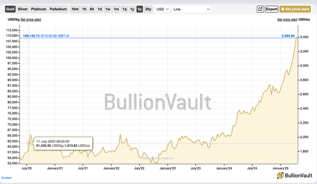Choose the 1y time range

(x=132, y=9)
